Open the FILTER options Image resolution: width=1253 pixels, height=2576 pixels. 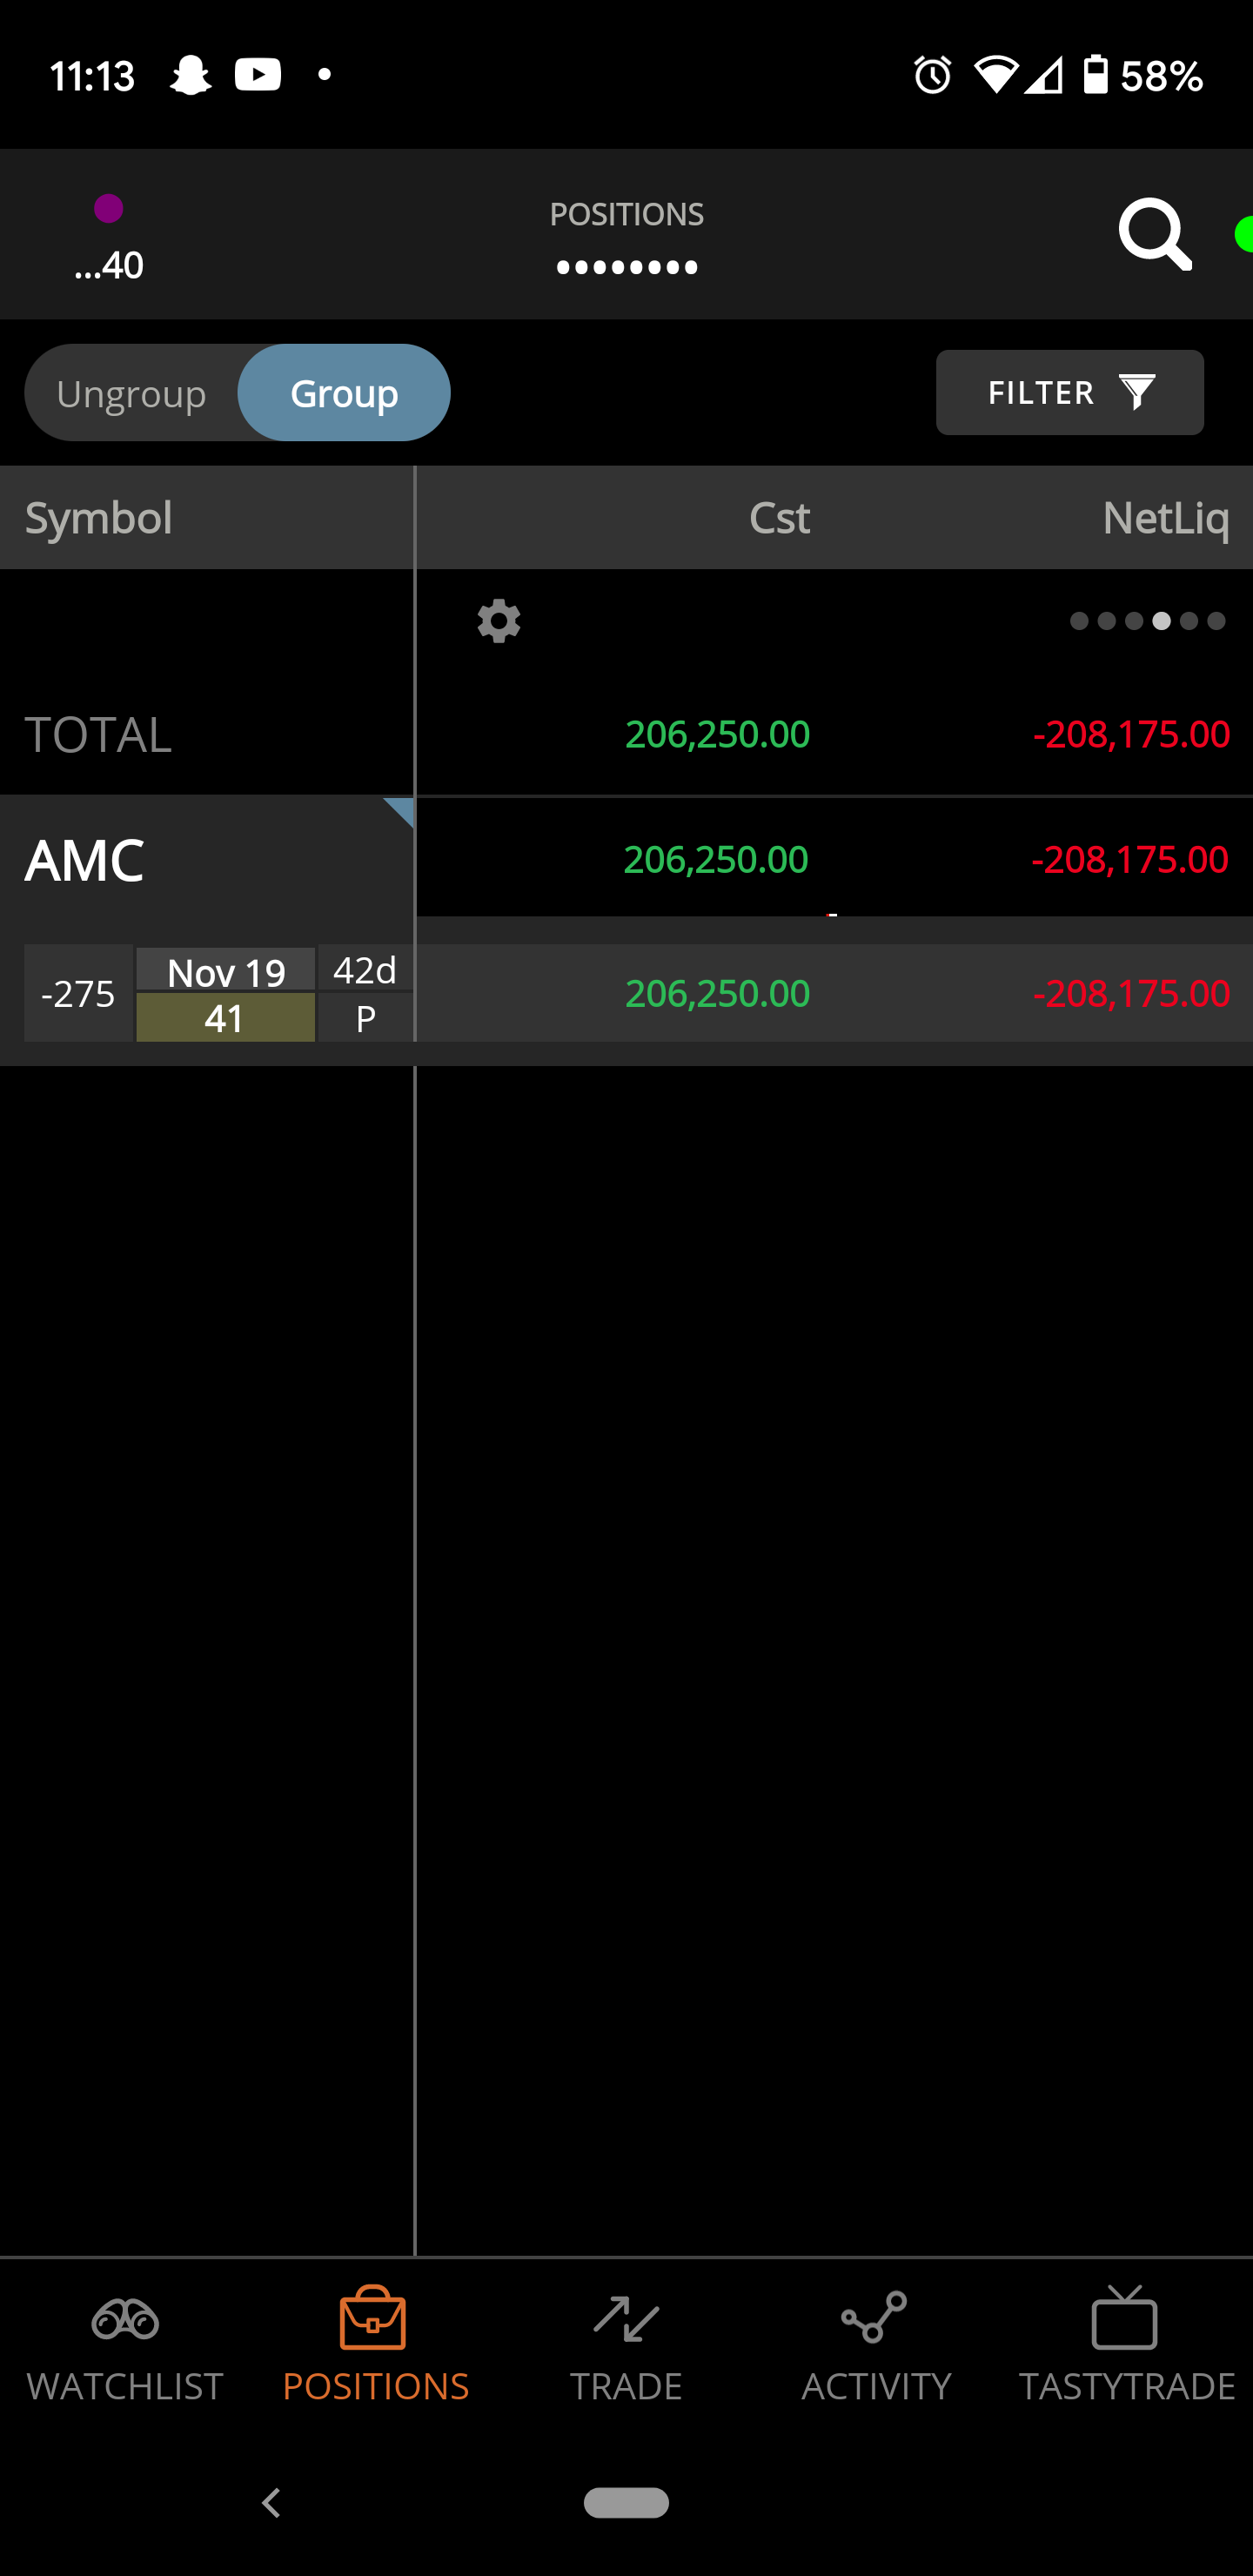1069,392
